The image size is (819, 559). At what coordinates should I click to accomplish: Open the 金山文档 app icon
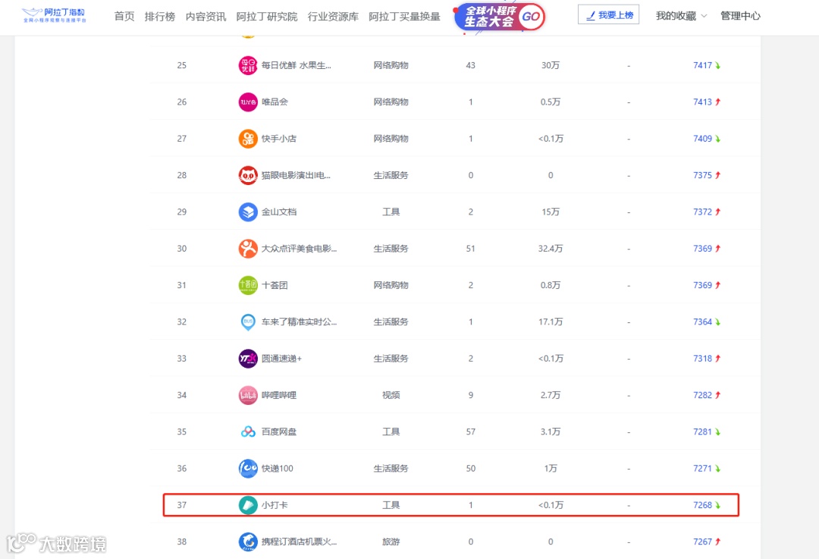coord(247,212)
